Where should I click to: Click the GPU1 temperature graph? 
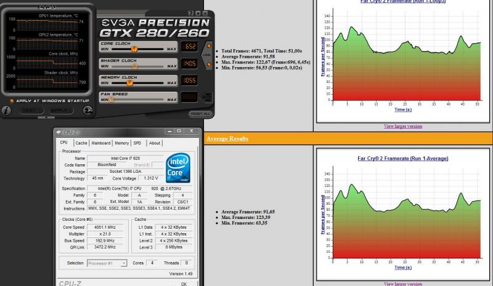pos(47,25)
